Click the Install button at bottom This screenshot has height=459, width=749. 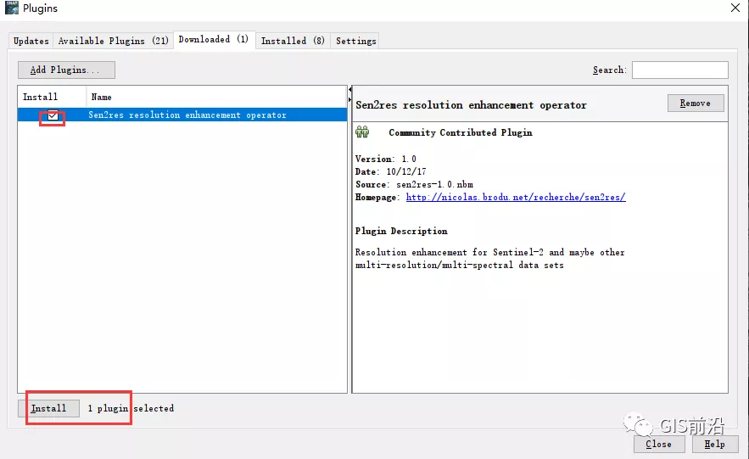[48, 408]
